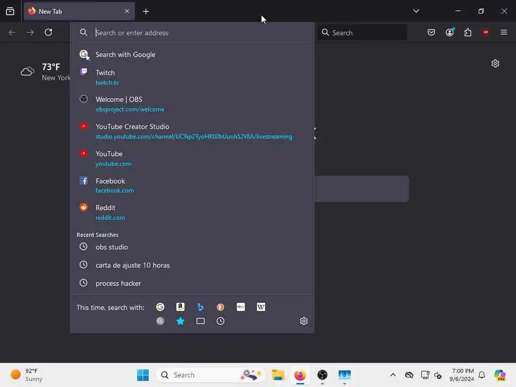Click the gray magnifier search engine icon
Viewport: 516px width, 387px height.
(x=160, y=321)
